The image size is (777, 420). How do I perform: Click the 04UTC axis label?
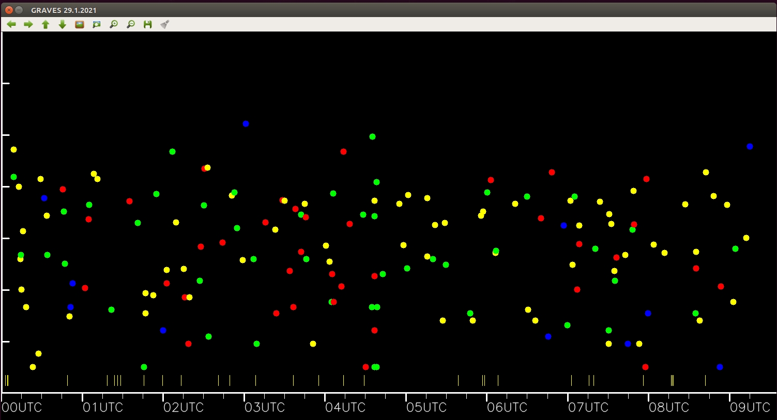tap(345, 408)
